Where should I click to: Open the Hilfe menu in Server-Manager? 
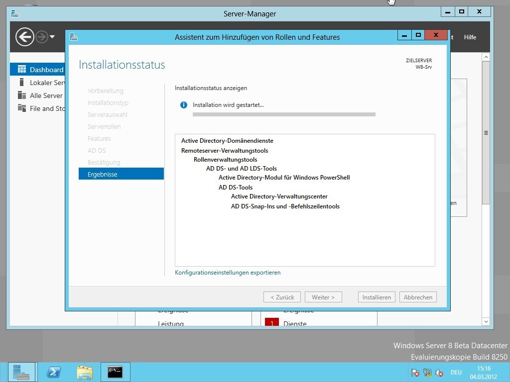(x=470, y=37)
